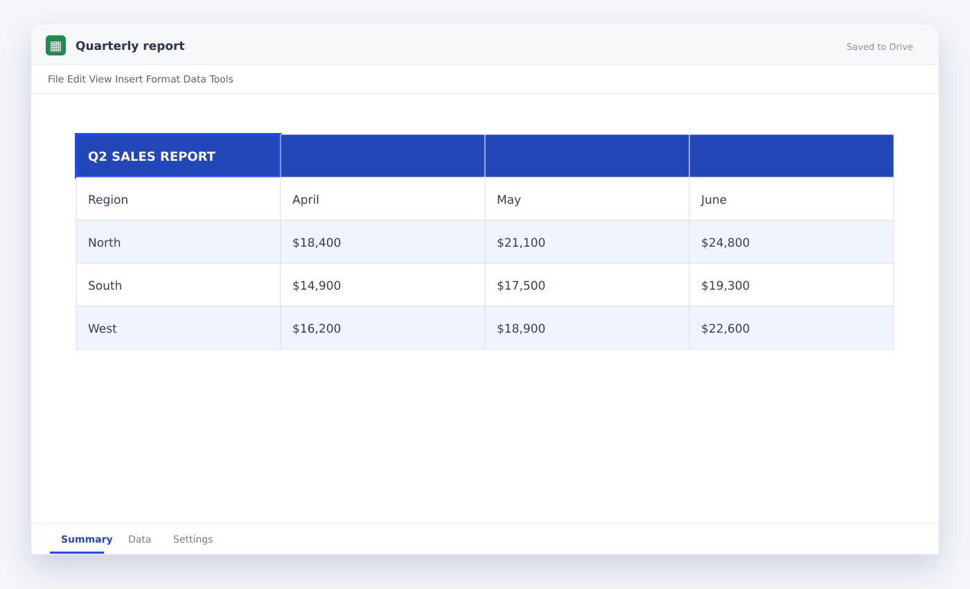Switch to the Summary sheet tab

tap(87, 539)
